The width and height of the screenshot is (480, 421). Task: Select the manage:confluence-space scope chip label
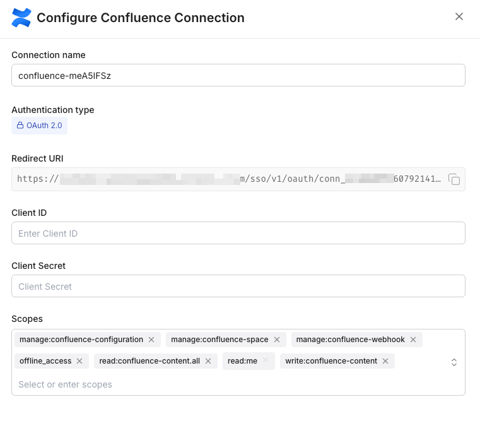[x=220, y=340]
